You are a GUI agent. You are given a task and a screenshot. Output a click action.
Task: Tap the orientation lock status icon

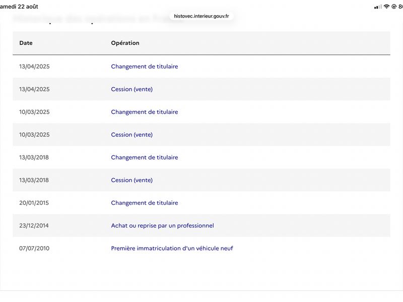394,7
